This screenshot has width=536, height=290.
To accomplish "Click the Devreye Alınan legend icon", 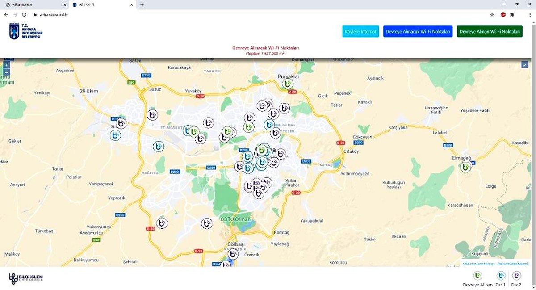I will tap(477, 276).
